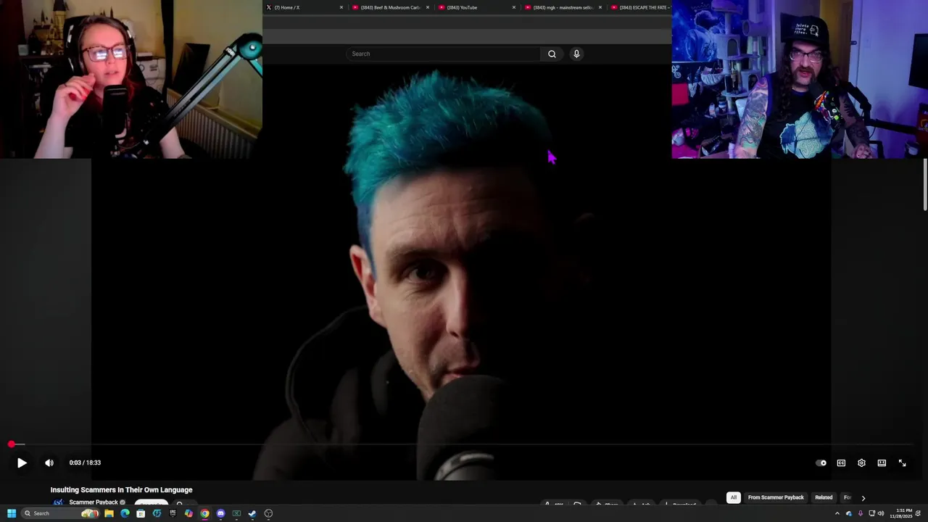Screen dimensions: 928x522
Task: Open Microsoft Edge from taskbar
Action: [125, 513]
